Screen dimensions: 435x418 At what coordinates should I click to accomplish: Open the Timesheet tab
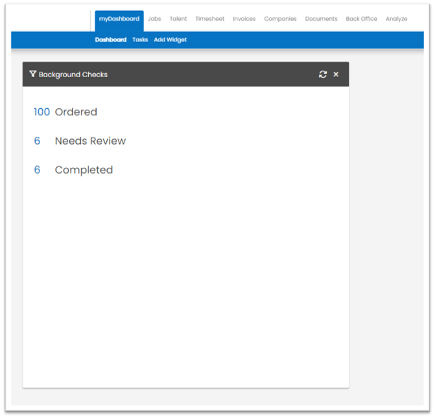pos(210,19)
